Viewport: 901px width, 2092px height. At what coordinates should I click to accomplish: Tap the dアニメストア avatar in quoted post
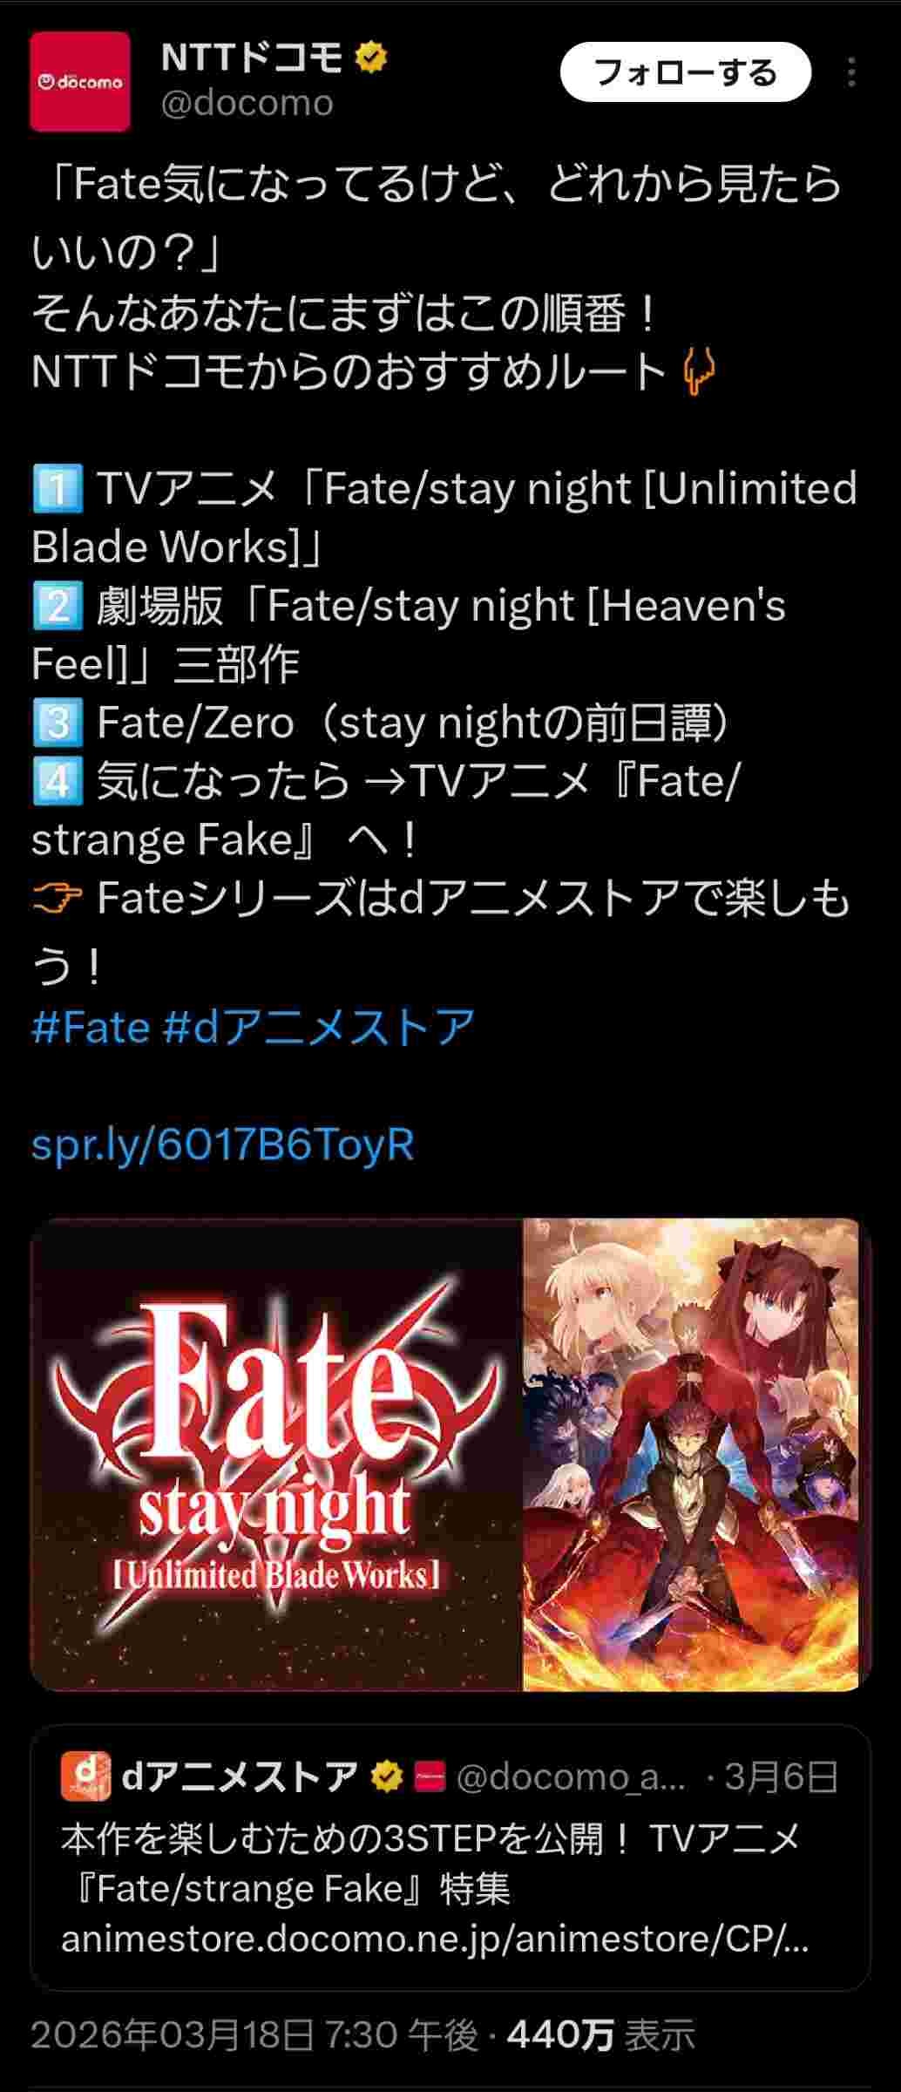85,1776
